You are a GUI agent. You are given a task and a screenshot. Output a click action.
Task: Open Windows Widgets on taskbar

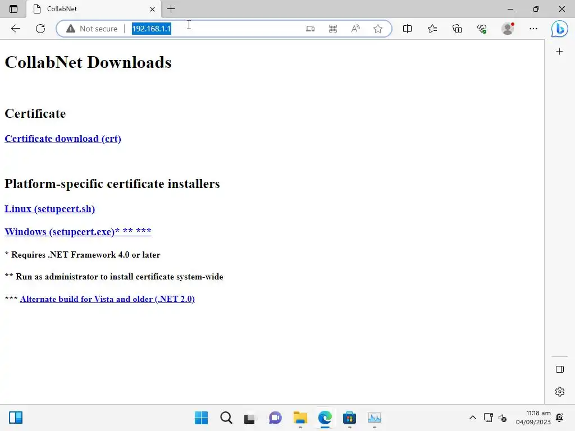tap(16, 418)
